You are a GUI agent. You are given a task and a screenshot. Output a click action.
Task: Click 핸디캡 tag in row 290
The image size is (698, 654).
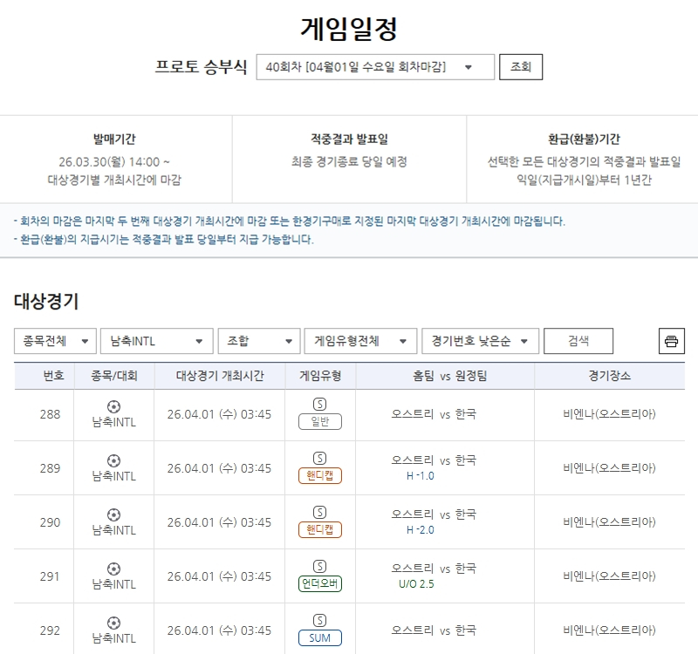click(319, 530)
